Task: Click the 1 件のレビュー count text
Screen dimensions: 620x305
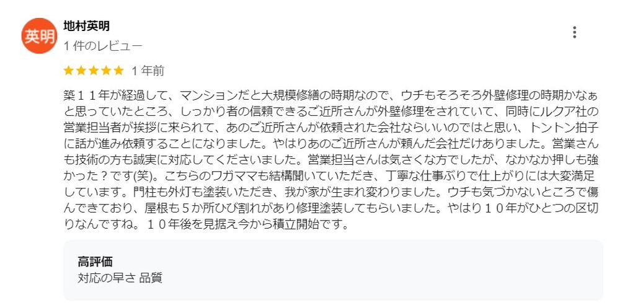Action: (x=103, y=46)
